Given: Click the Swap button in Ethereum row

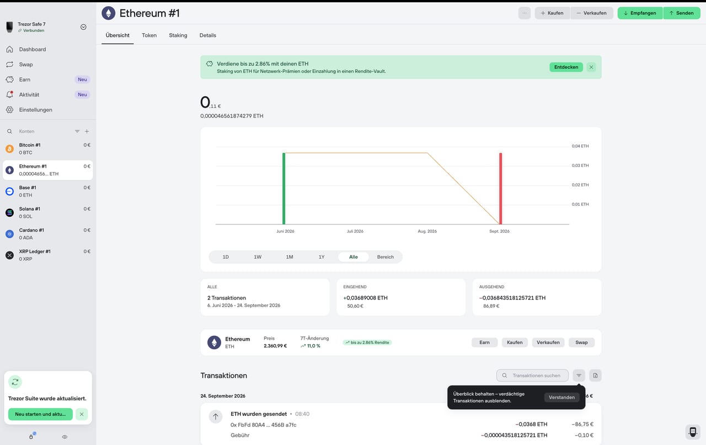Looking at the screenshot, I should (x=581, y=342).
